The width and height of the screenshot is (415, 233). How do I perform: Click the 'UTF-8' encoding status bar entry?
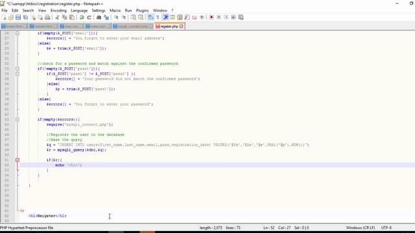click(386, 228)
